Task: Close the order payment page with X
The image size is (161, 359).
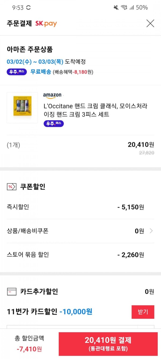Action: coord(150,23)
